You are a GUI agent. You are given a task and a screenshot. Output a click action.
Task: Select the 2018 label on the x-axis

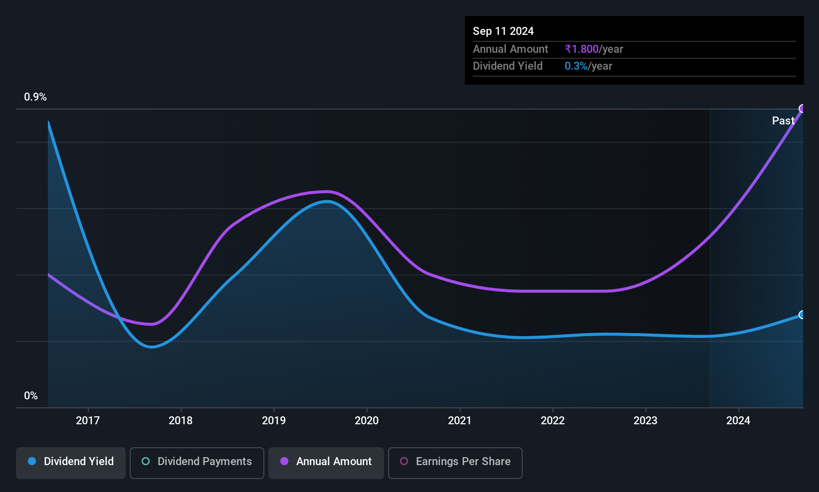[181, 421]
